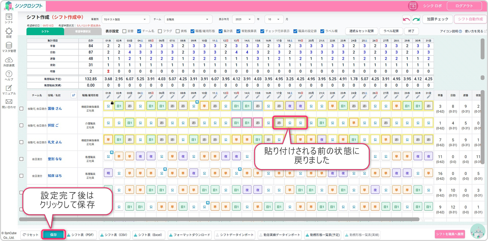Open マニュアル notepad icon
488x241 pixels.
tap(9, 89)
